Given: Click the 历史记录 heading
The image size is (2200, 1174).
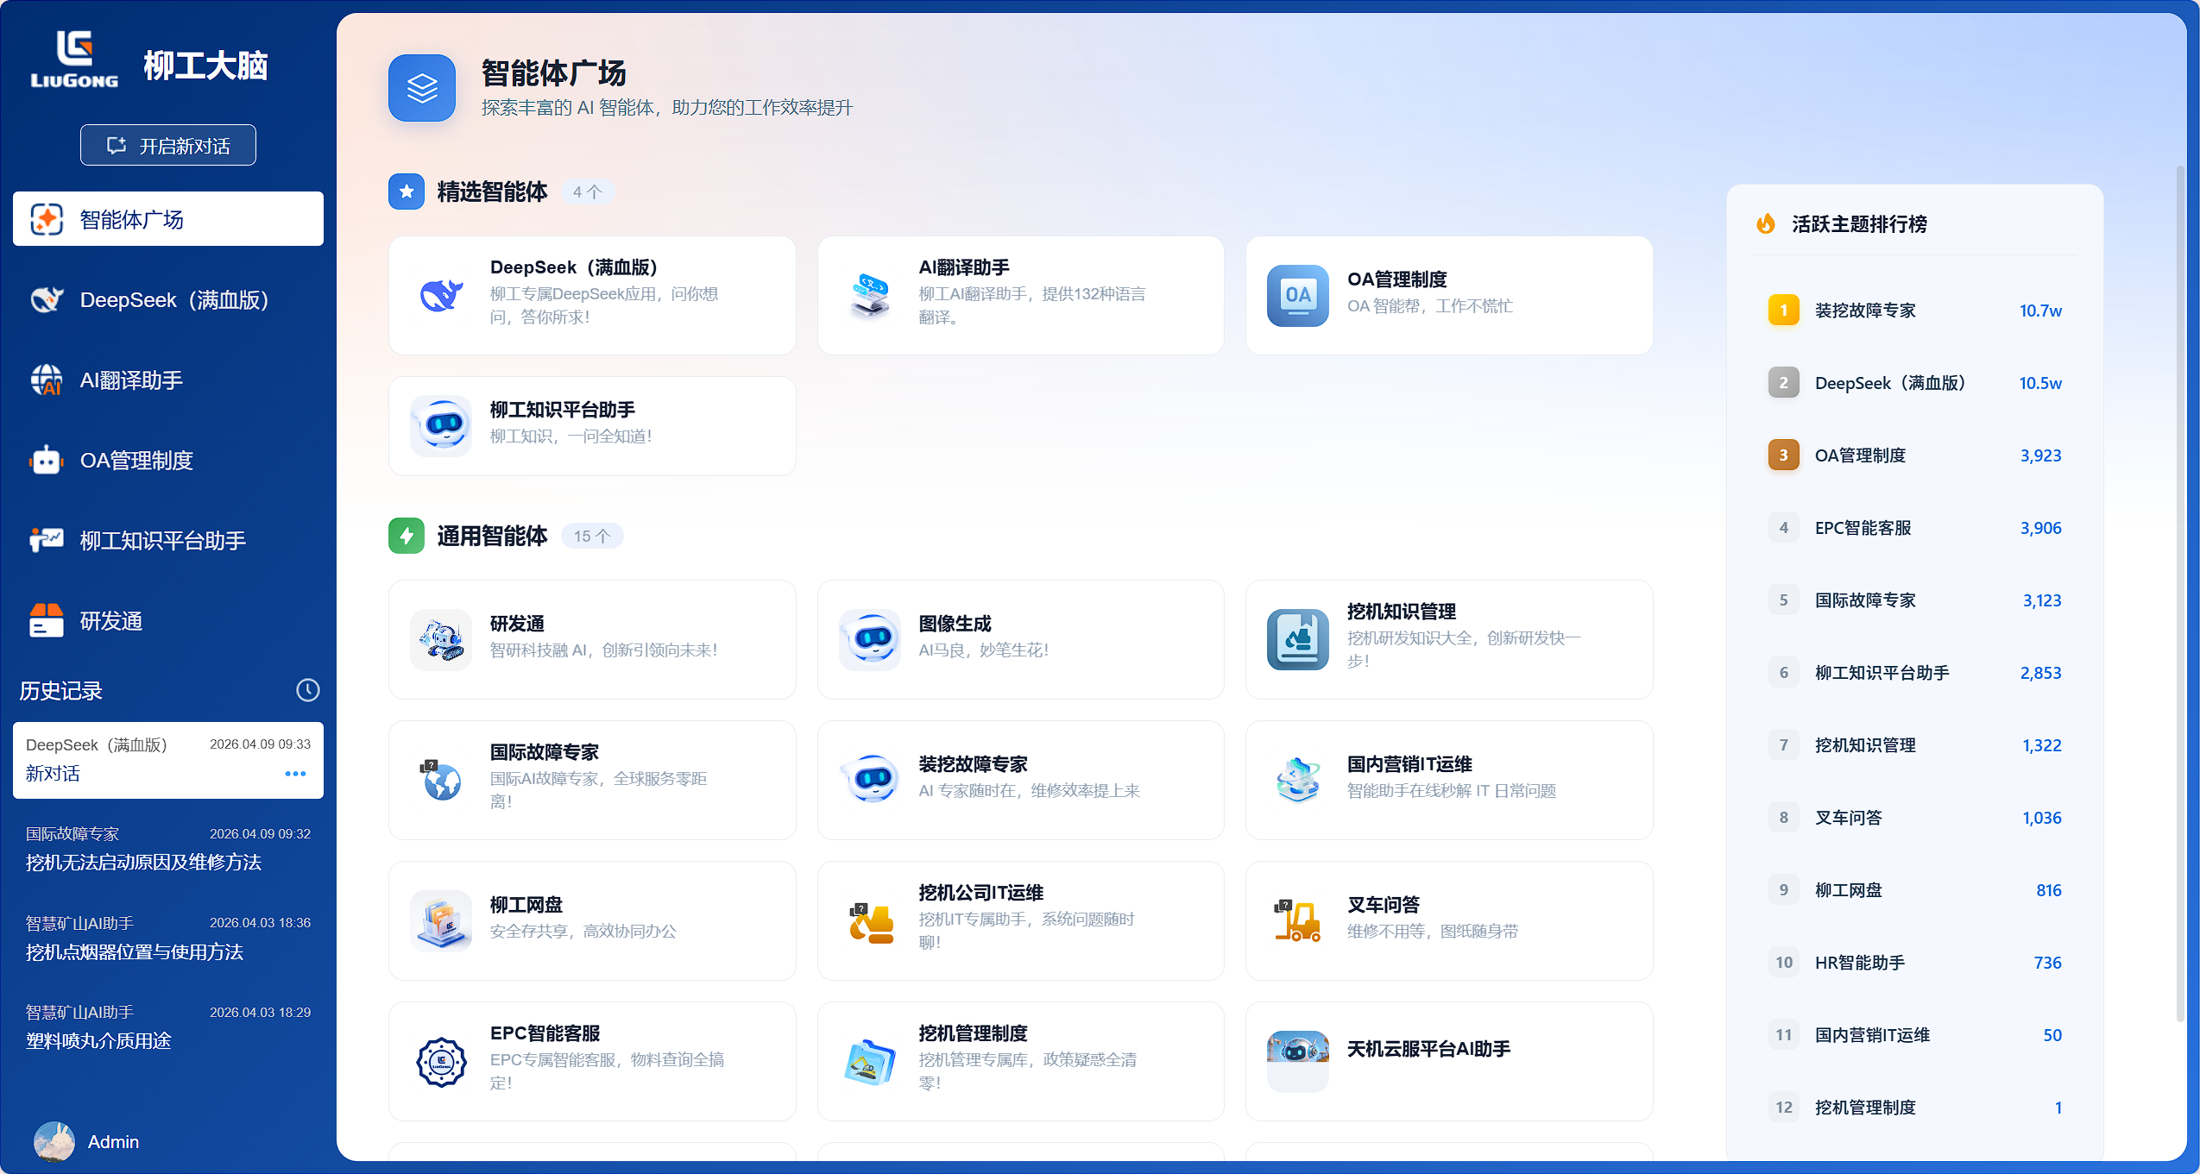Looking at the screenshot, I should pyautogui.click(x=60, y=691).
